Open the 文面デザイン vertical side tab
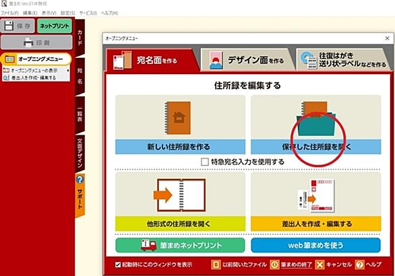 (80, 153)
